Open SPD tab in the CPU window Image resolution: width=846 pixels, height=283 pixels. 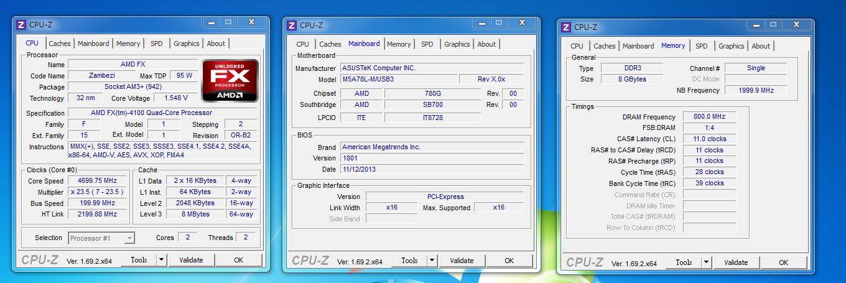[x=157, y=44]
